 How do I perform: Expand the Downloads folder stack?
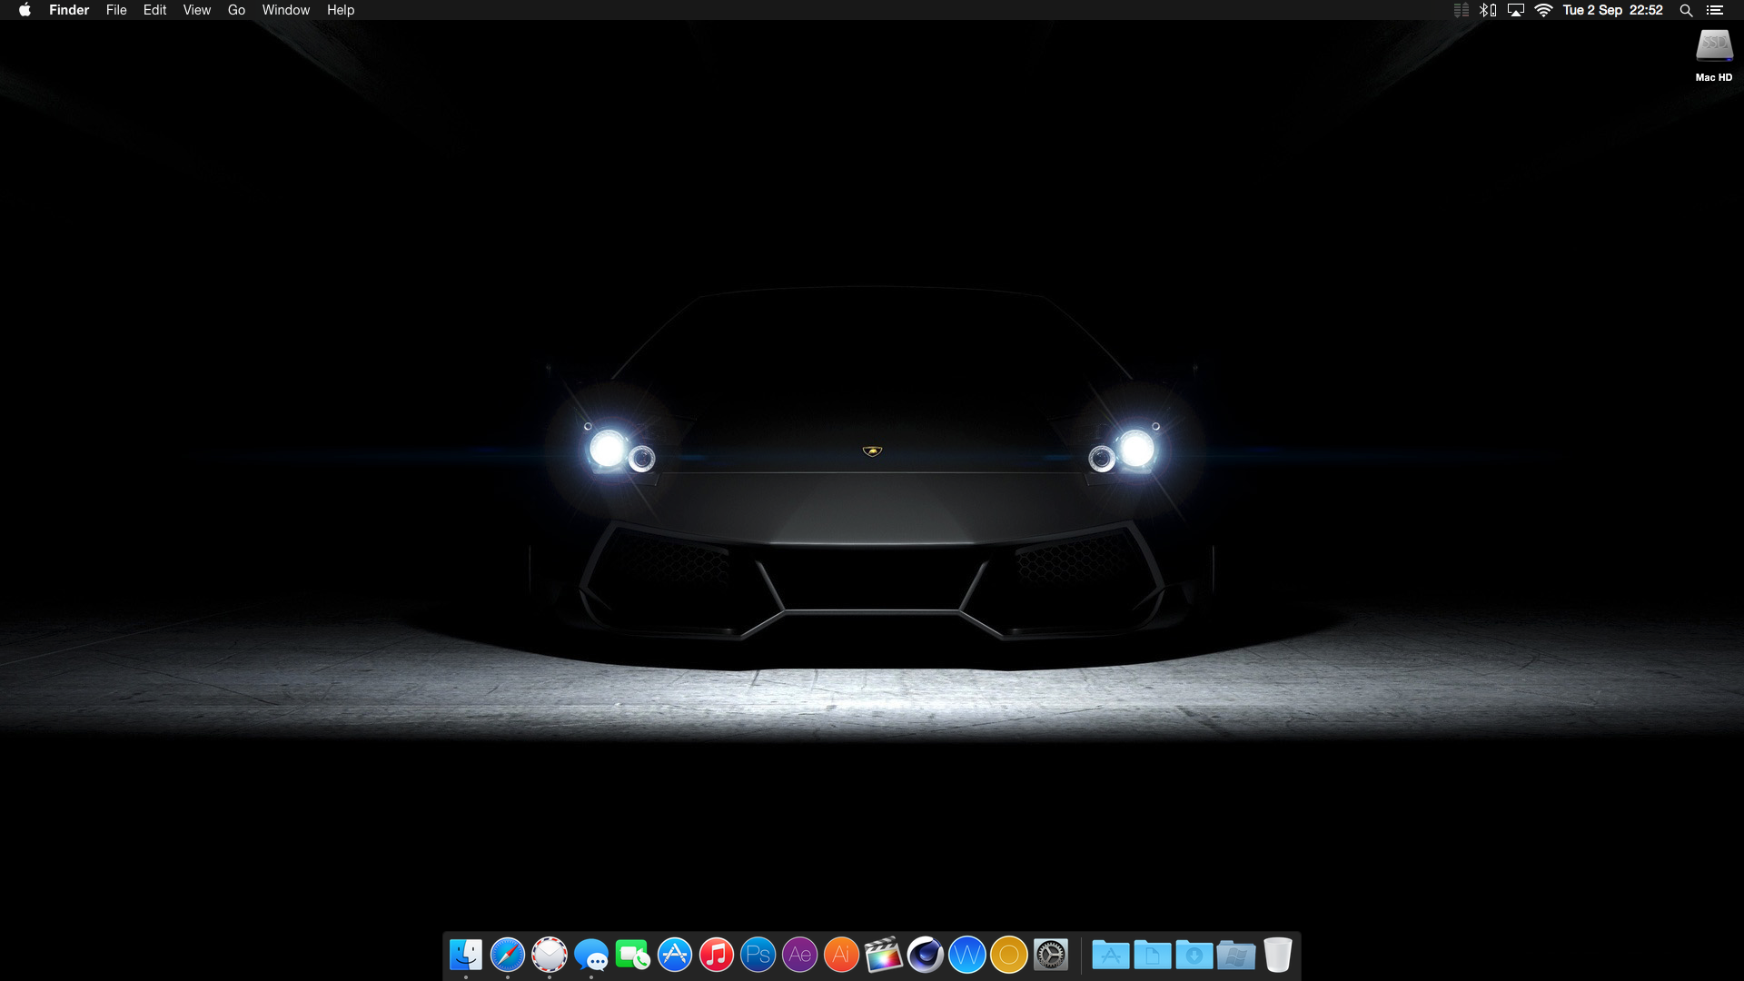pyautogui.click(x=1194, y=955)
